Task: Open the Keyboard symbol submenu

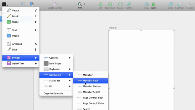Action: pos(56,69)
